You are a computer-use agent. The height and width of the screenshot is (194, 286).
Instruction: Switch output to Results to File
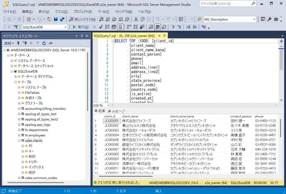[x=164, y=27]
